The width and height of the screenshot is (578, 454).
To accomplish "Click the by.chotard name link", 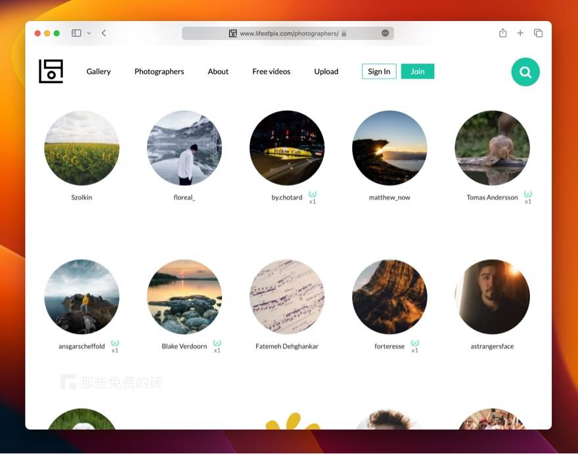I will pos(287,197).
